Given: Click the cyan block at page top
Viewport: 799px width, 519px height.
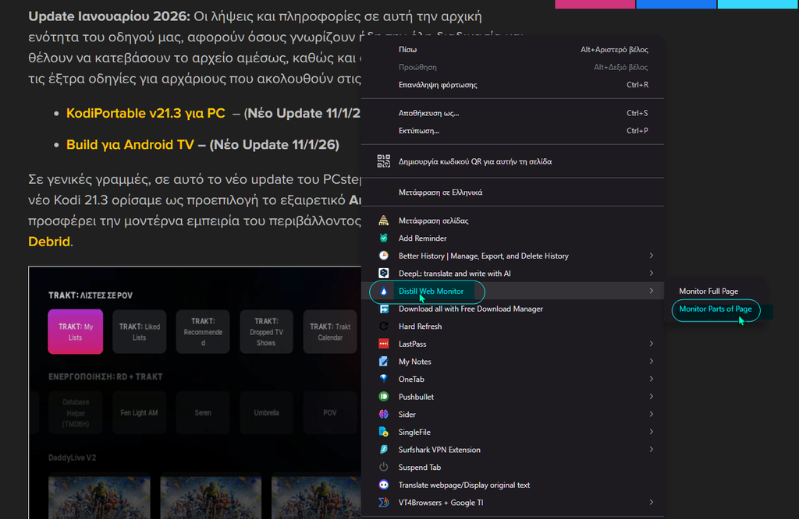Looking at the screenshot, I should [758, 4].
